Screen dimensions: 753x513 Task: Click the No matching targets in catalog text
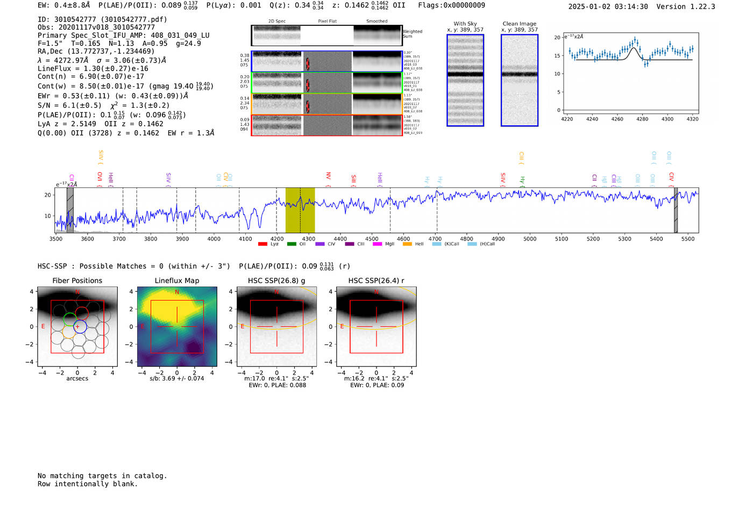tap(102, 476)
